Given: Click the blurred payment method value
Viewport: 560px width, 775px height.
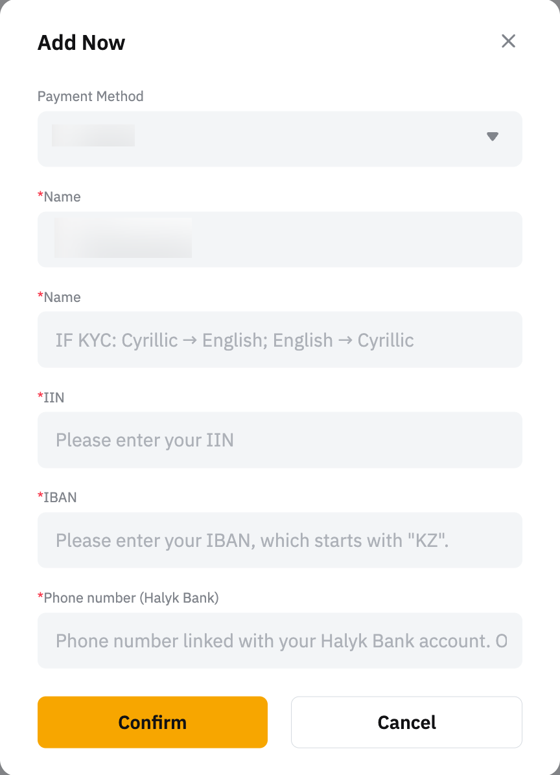Looking at the screenshot, I should 93,135.
